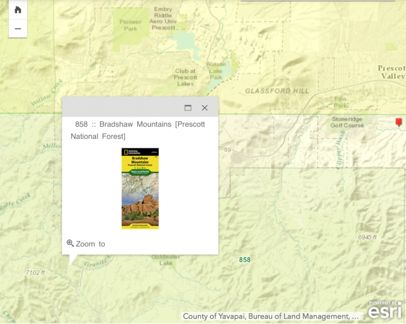Expand the County of Yavapai attribution text

point(271,316)
